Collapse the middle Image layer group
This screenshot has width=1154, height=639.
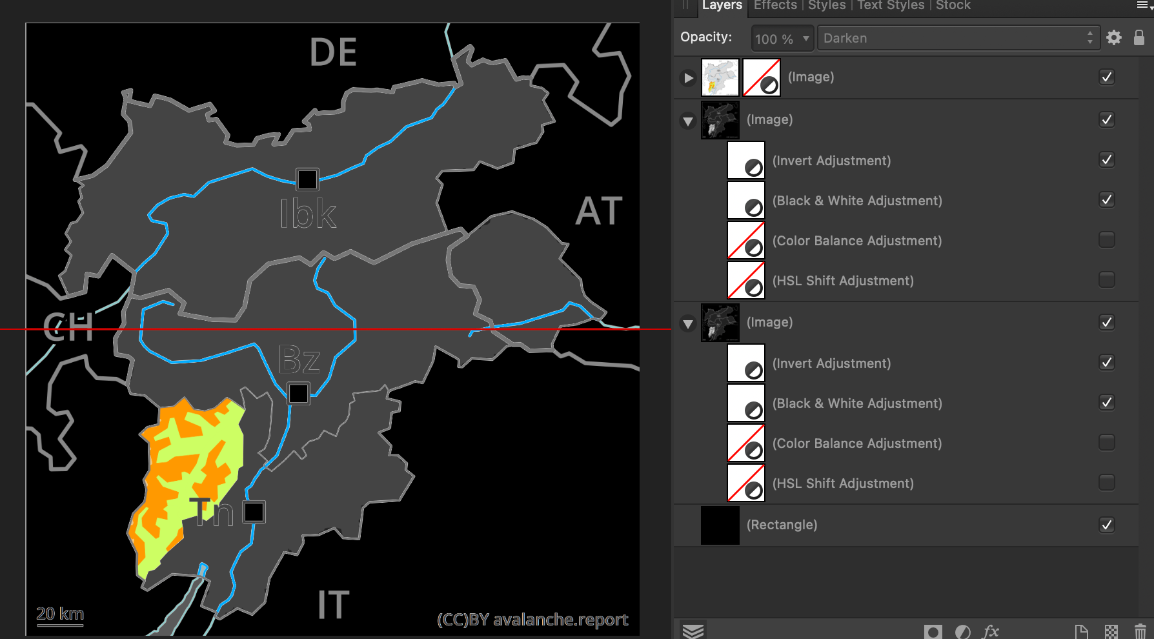(688, 121)
